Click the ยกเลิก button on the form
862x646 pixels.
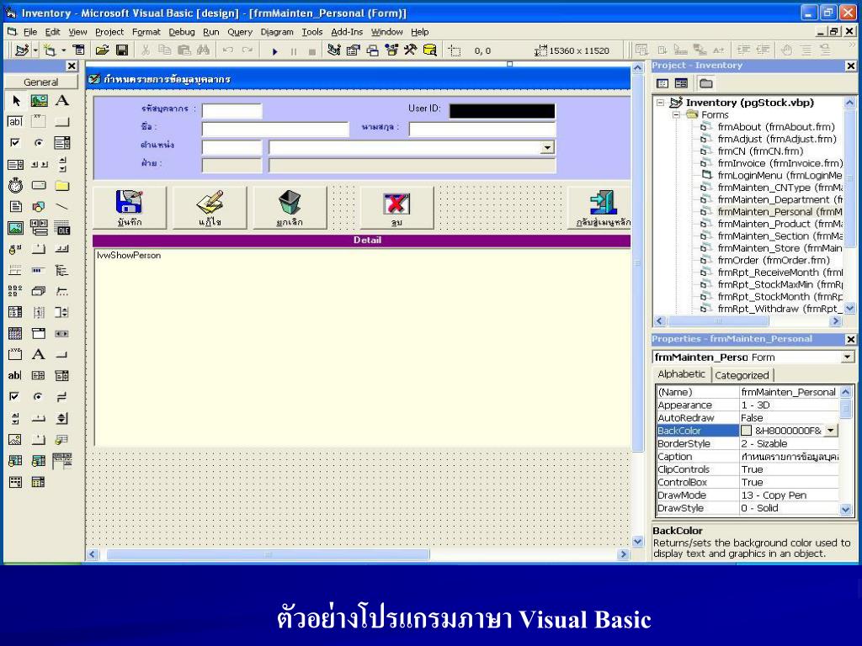pyautogui.click(x=290, y=208)
